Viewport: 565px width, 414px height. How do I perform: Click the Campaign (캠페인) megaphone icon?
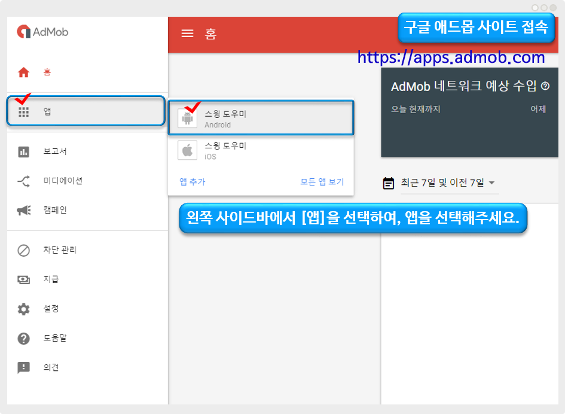pos(23,210)
